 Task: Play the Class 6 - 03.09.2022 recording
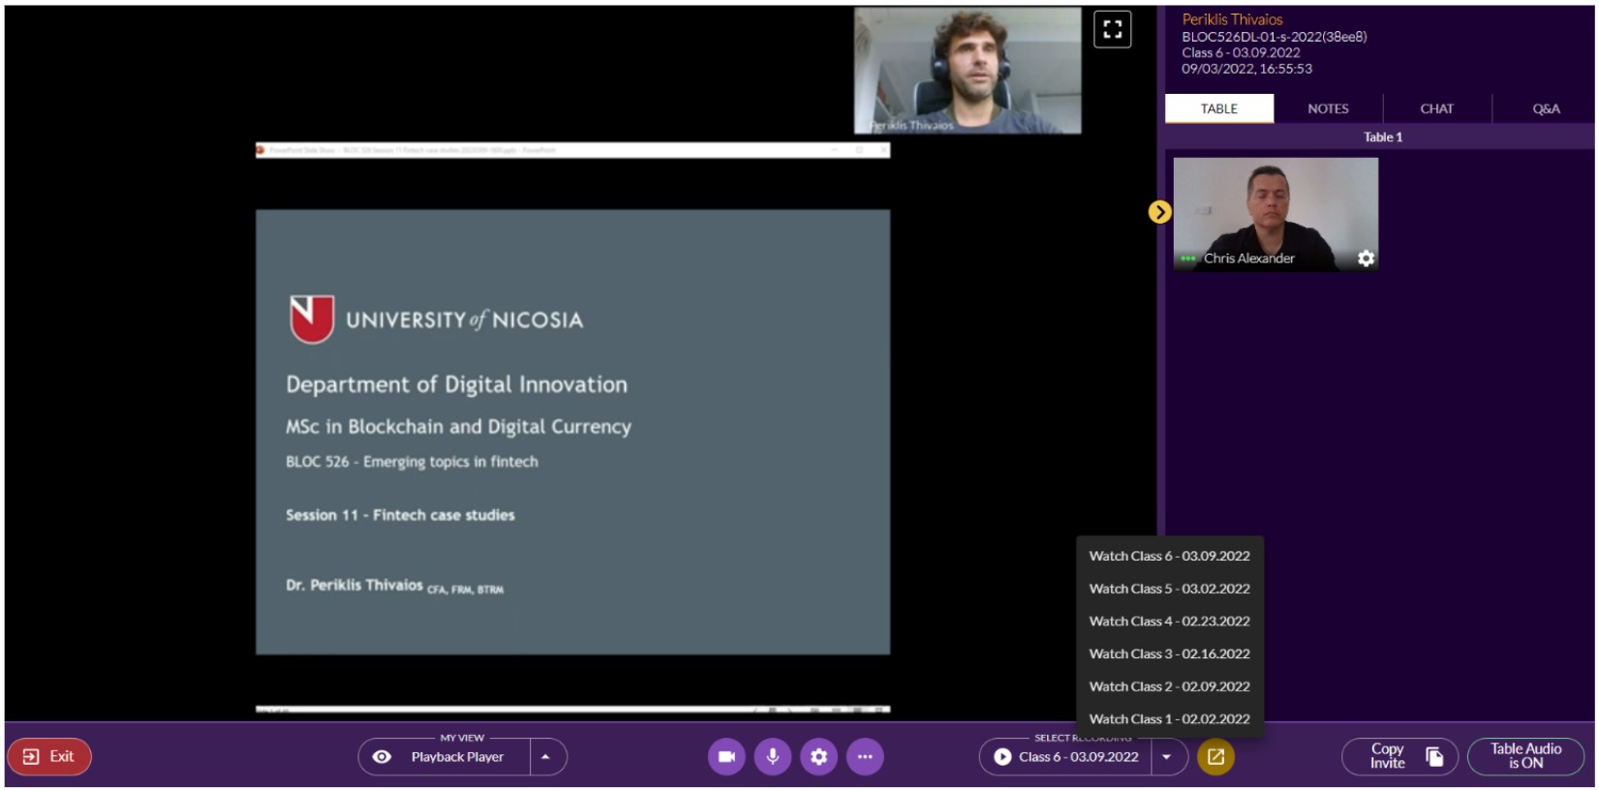1003,757
